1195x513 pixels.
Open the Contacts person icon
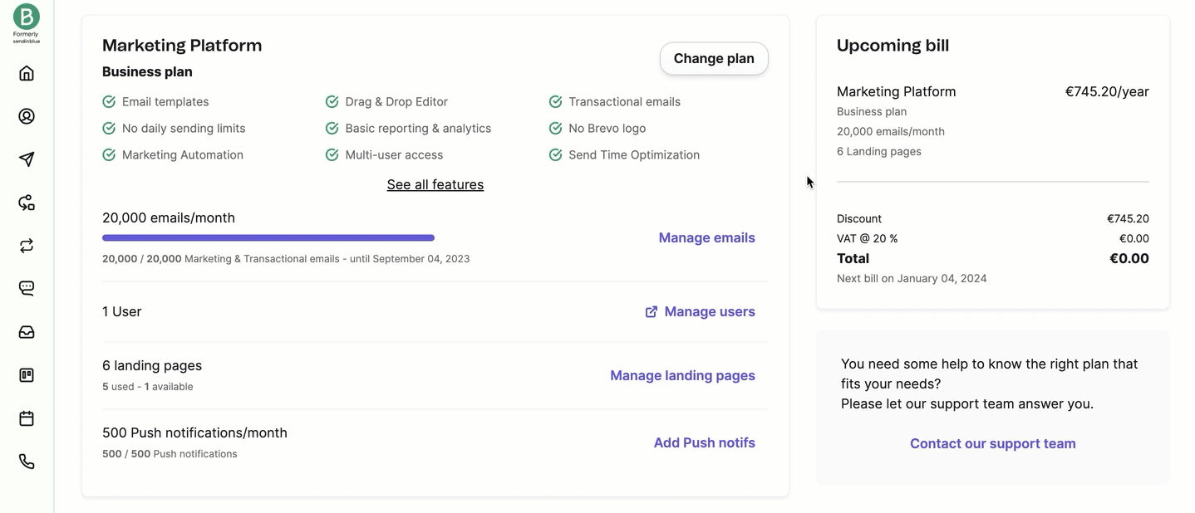point(27,116)
